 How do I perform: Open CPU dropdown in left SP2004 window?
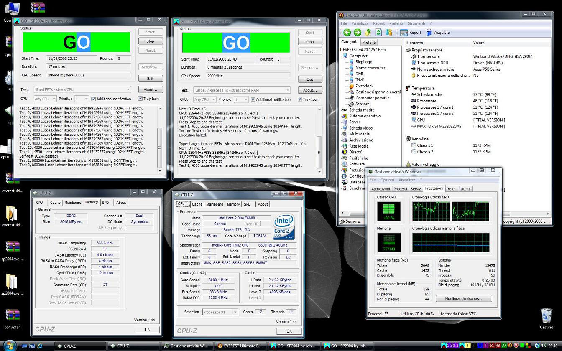point(46,99)
